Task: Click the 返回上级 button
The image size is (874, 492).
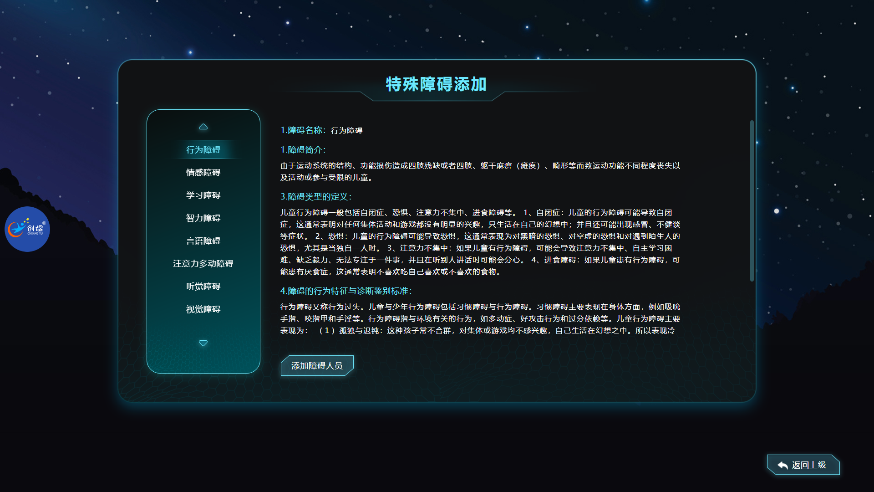Action: (x=803, y=465)
